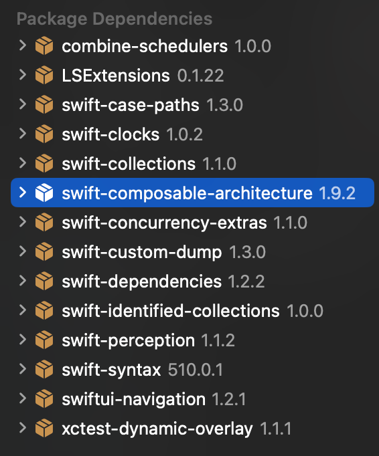Viewport: 379px width, 456px height.
Task: Expand swift-identified-collections disclosure chevron
Action: click(22, 310)
